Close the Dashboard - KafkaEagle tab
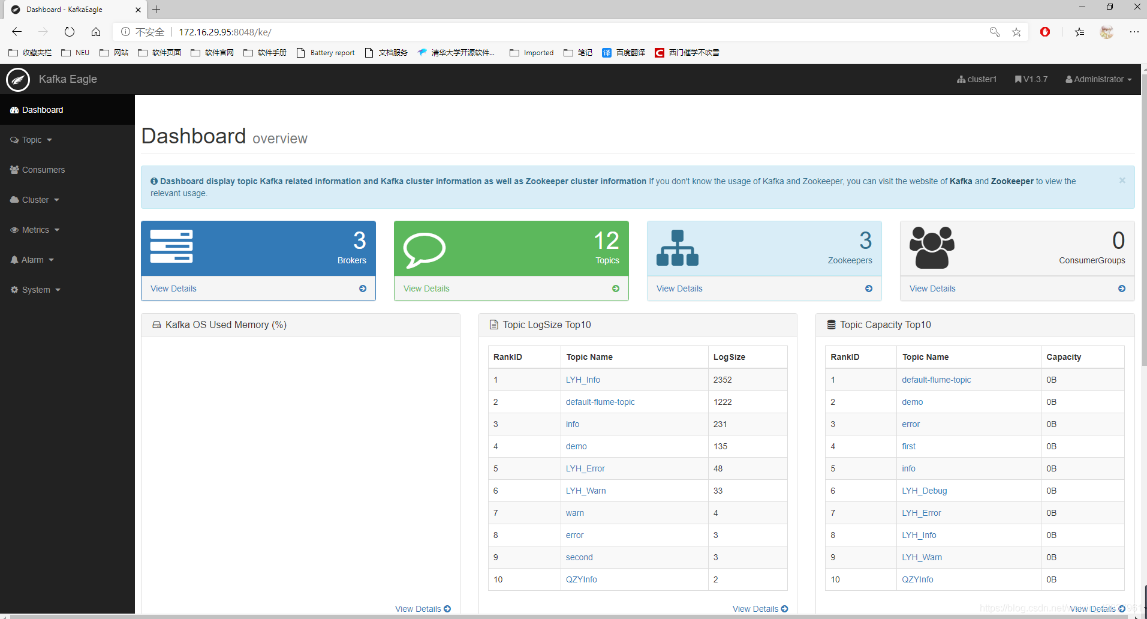Screen dimensions: 1147x619 tap(138, 10)
